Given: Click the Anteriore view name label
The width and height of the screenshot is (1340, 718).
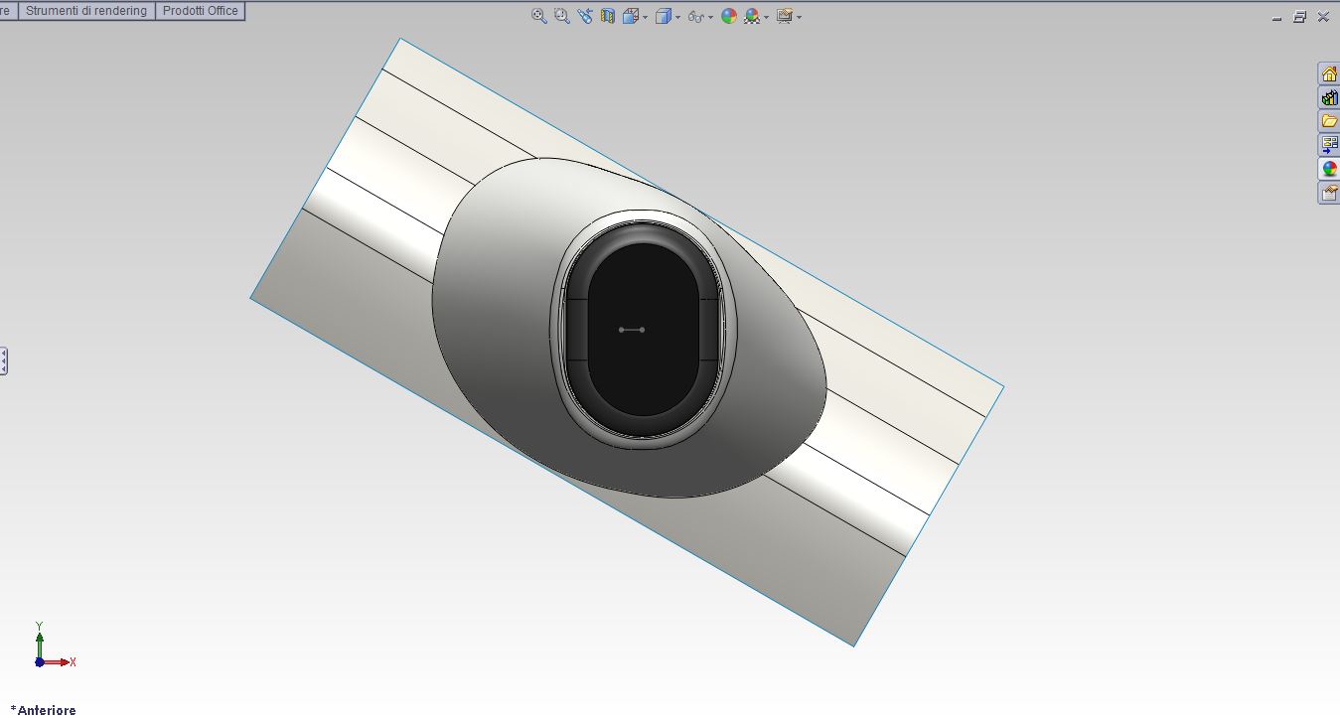Looking at the screenshot, I should (44, 710).
